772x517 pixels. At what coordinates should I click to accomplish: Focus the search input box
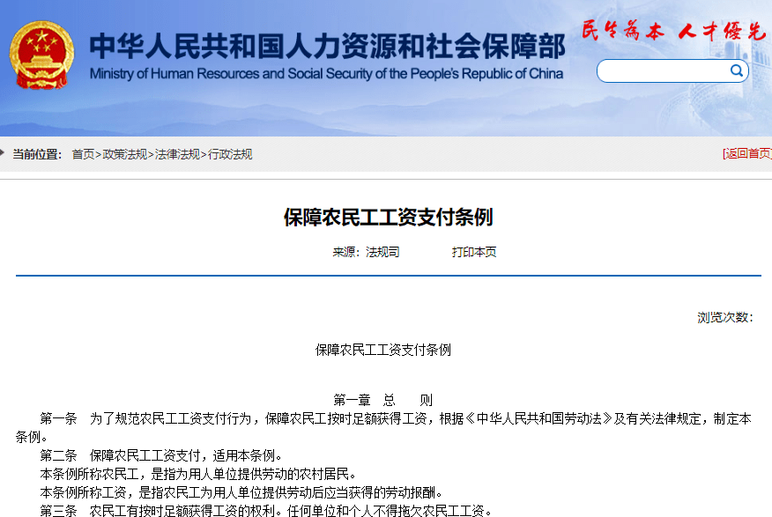click(x=663, y=71)
